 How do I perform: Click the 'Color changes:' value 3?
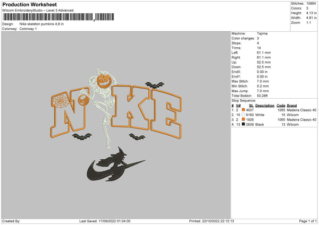[258, 38]
